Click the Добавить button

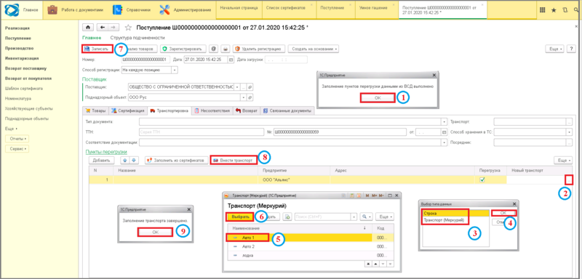[x=101, y=161]
